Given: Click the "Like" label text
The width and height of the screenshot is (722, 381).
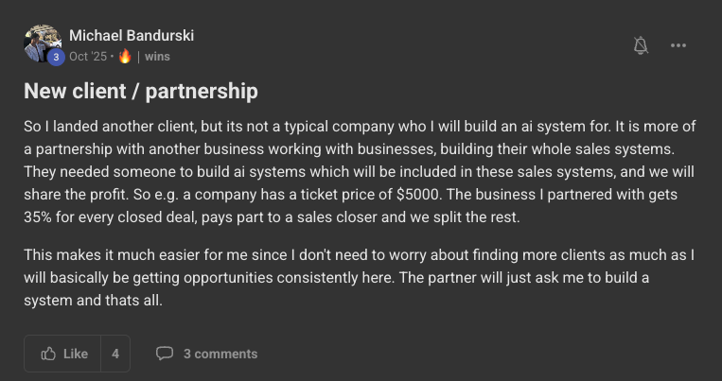Looking at the screenshot, I should point(76,354).
